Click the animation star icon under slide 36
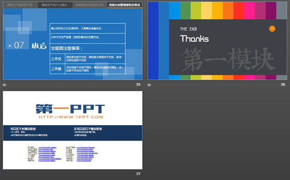 [149, 85]
